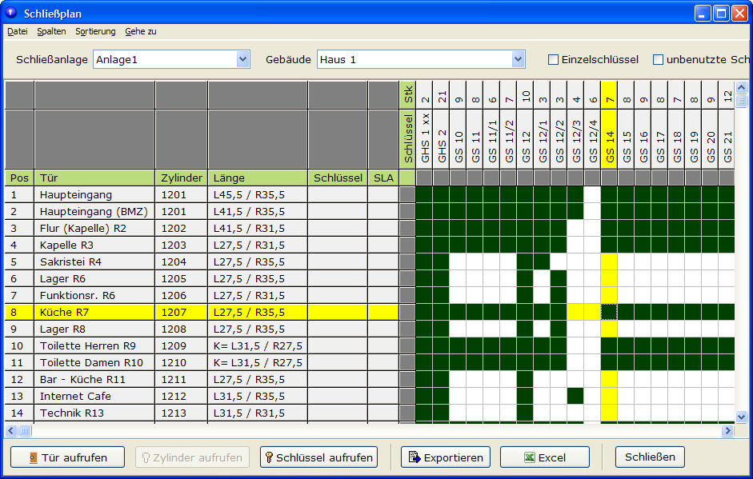Expand the Schließanlage dropdown

[243, 59]
